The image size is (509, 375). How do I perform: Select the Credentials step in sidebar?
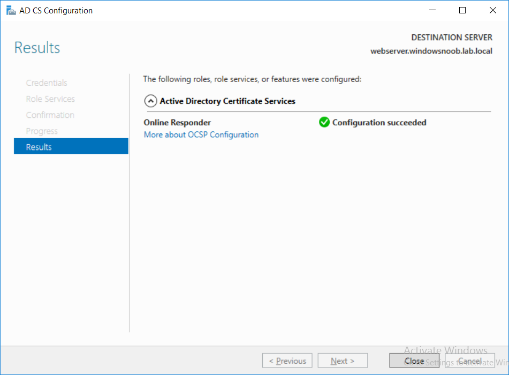click(47, 83)
